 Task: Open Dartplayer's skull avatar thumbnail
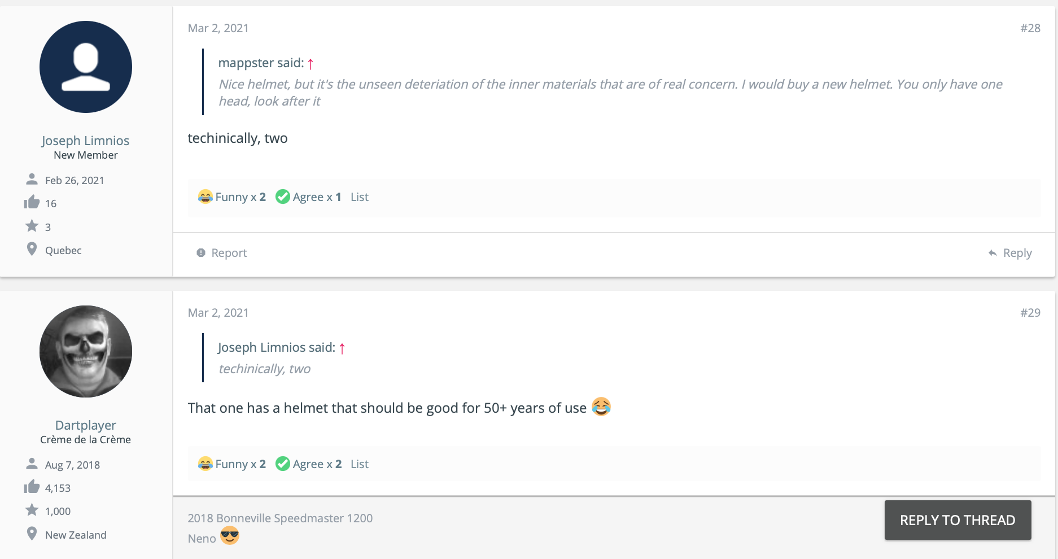pos(86,351)
